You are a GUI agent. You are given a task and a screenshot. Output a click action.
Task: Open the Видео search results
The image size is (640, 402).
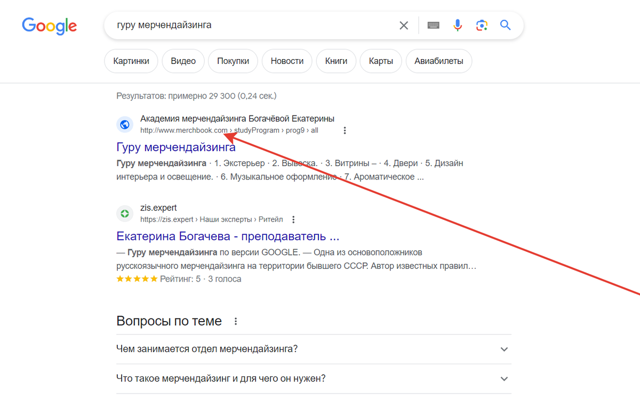pyautogui.click(x=183, y=61)
